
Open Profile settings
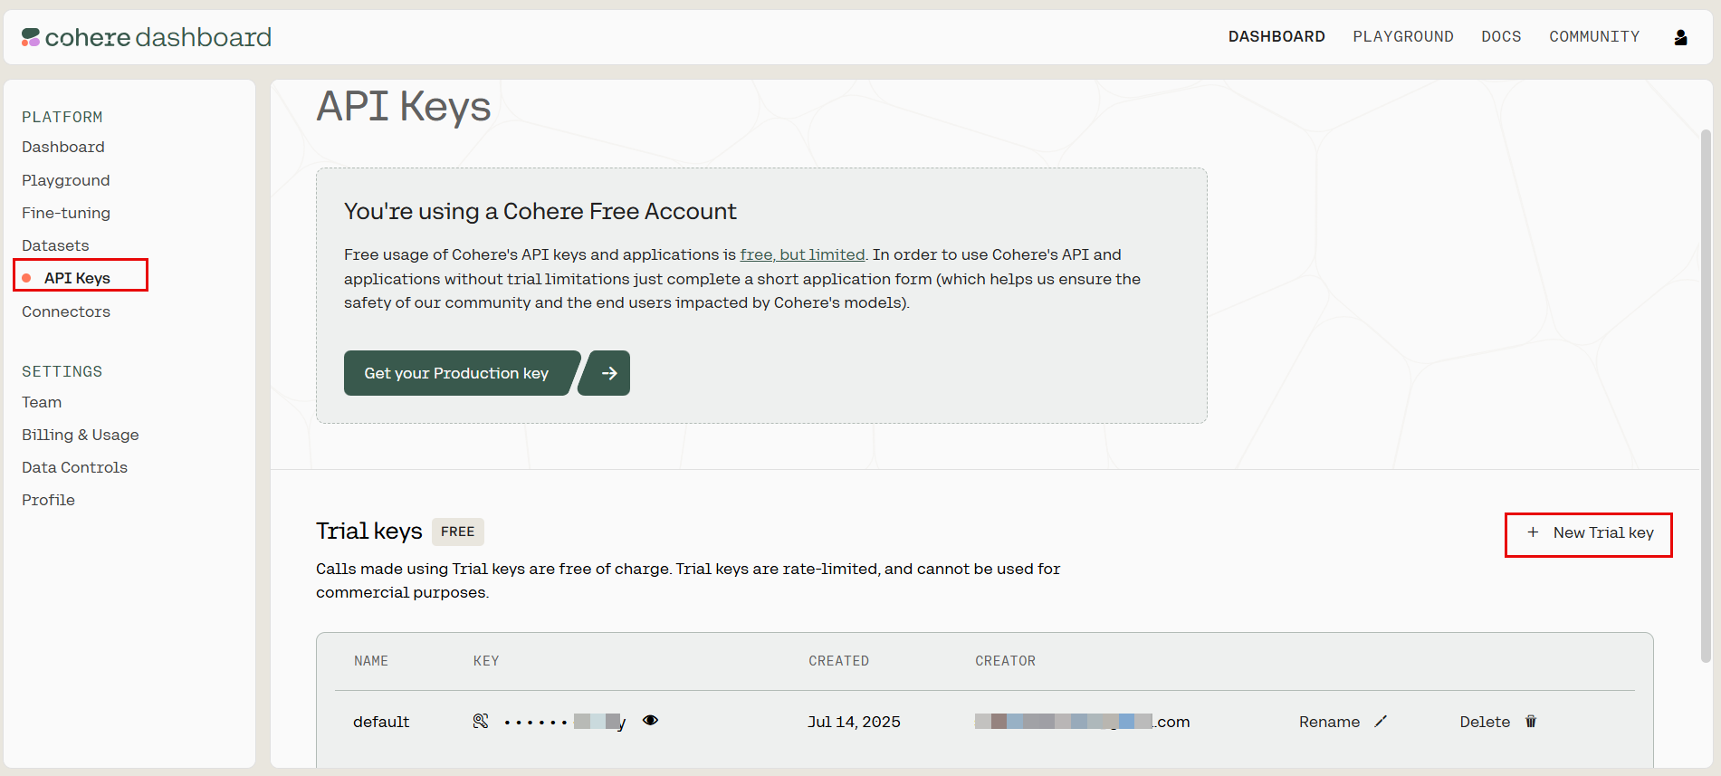(48, 500)
